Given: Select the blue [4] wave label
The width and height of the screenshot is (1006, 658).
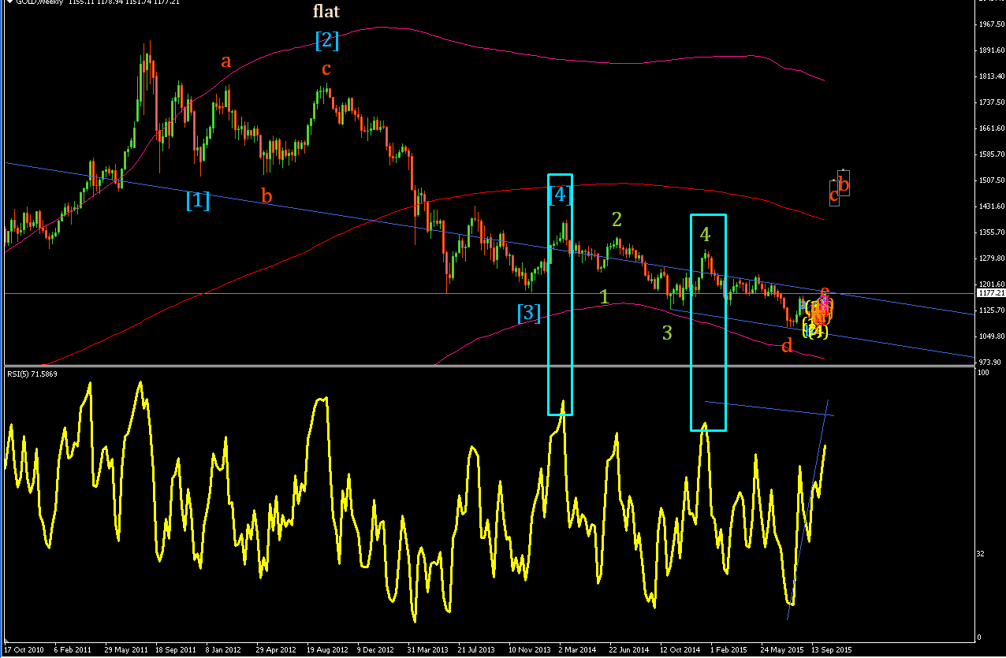Looking at the screenshot, I should [x=560, y=194].
